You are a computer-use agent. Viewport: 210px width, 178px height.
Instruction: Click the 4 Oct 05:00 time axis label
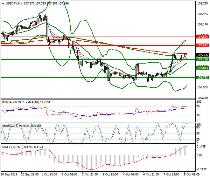131,175
